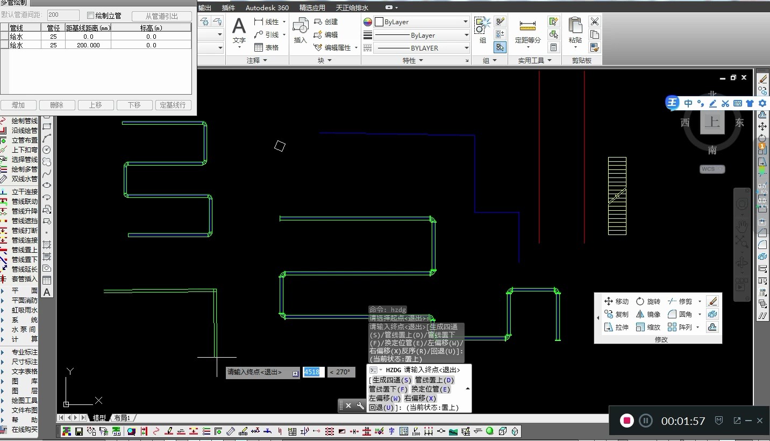
Task: Toggle the Sogou 中 Chinese/English mode
Action: pyautogui.click(x=688, y=103)
